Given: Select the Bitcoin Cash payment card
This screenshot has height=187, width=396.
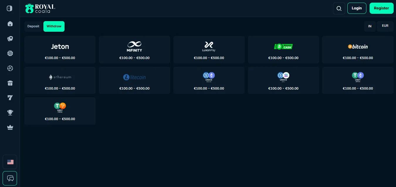Looking at the screenshot, I should click(x=283, y=50).
